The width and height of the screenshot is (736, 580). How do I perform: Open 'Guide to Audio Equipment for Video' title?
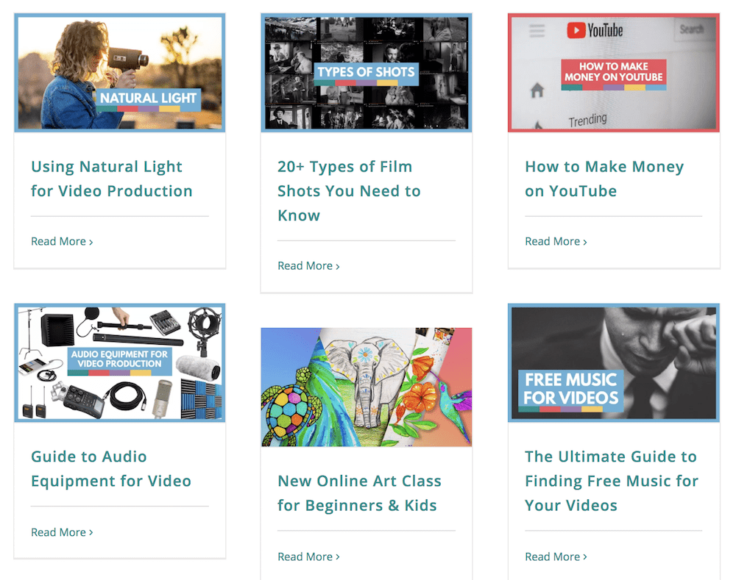click(x=111, y=469)
